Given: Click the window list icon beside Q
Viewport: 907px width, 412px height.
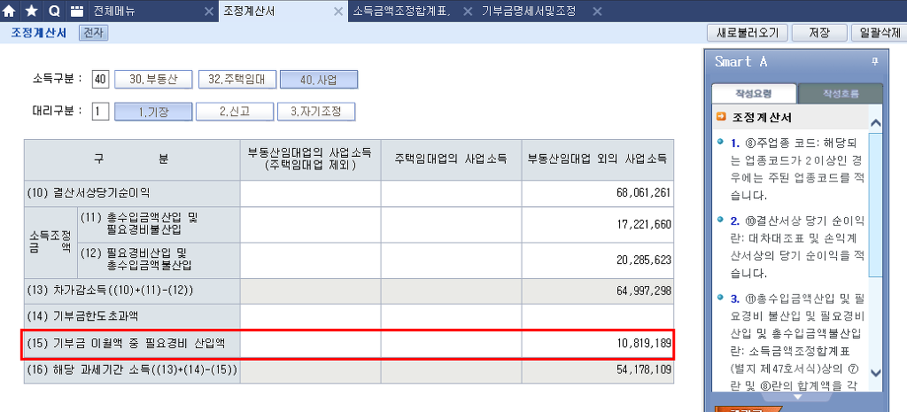Looking at the screenshot, I should (x=76, y=11).
